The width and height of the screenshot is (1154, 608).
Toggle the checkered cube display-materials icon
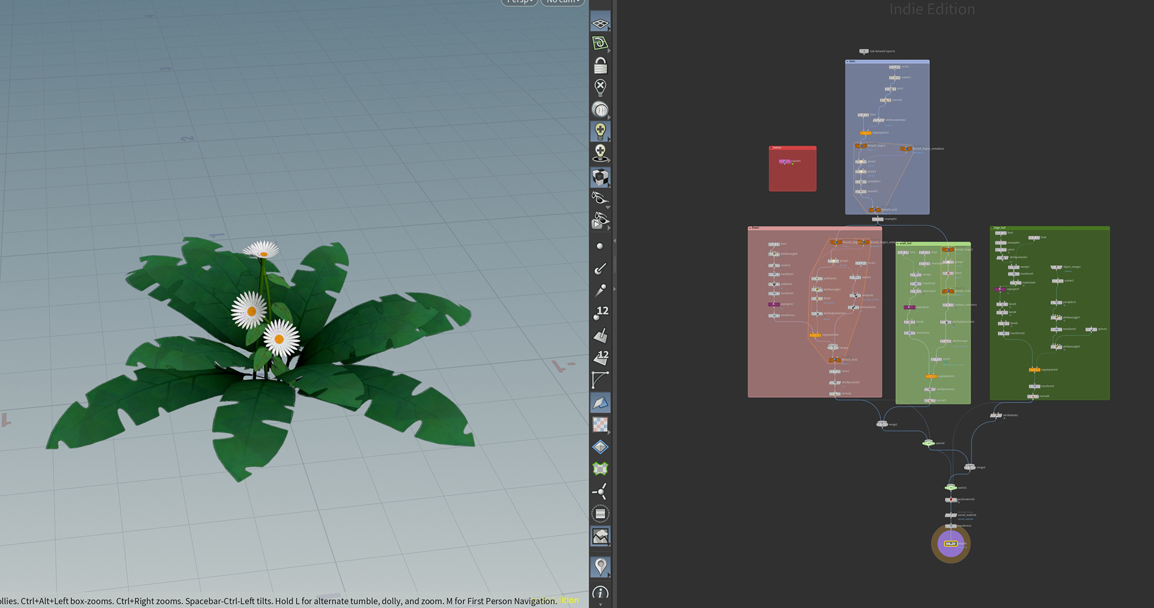coord(600,177)
